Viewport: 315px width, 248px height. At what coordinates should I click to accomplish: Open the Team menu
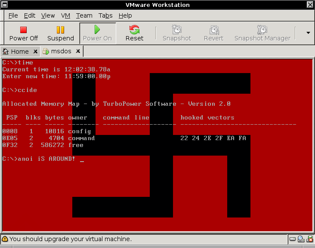pos(84,15)
